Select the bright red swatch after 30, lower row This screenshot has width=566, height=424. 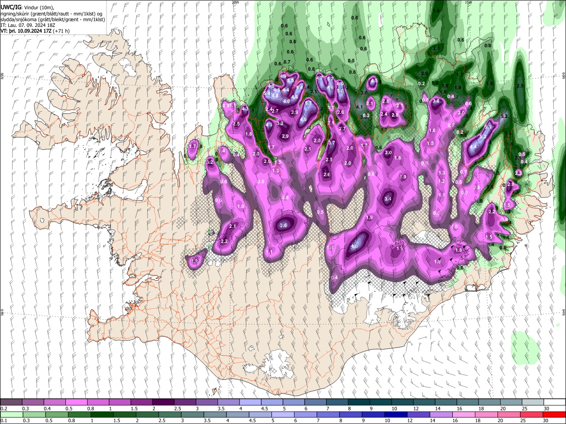pos(554,414)
